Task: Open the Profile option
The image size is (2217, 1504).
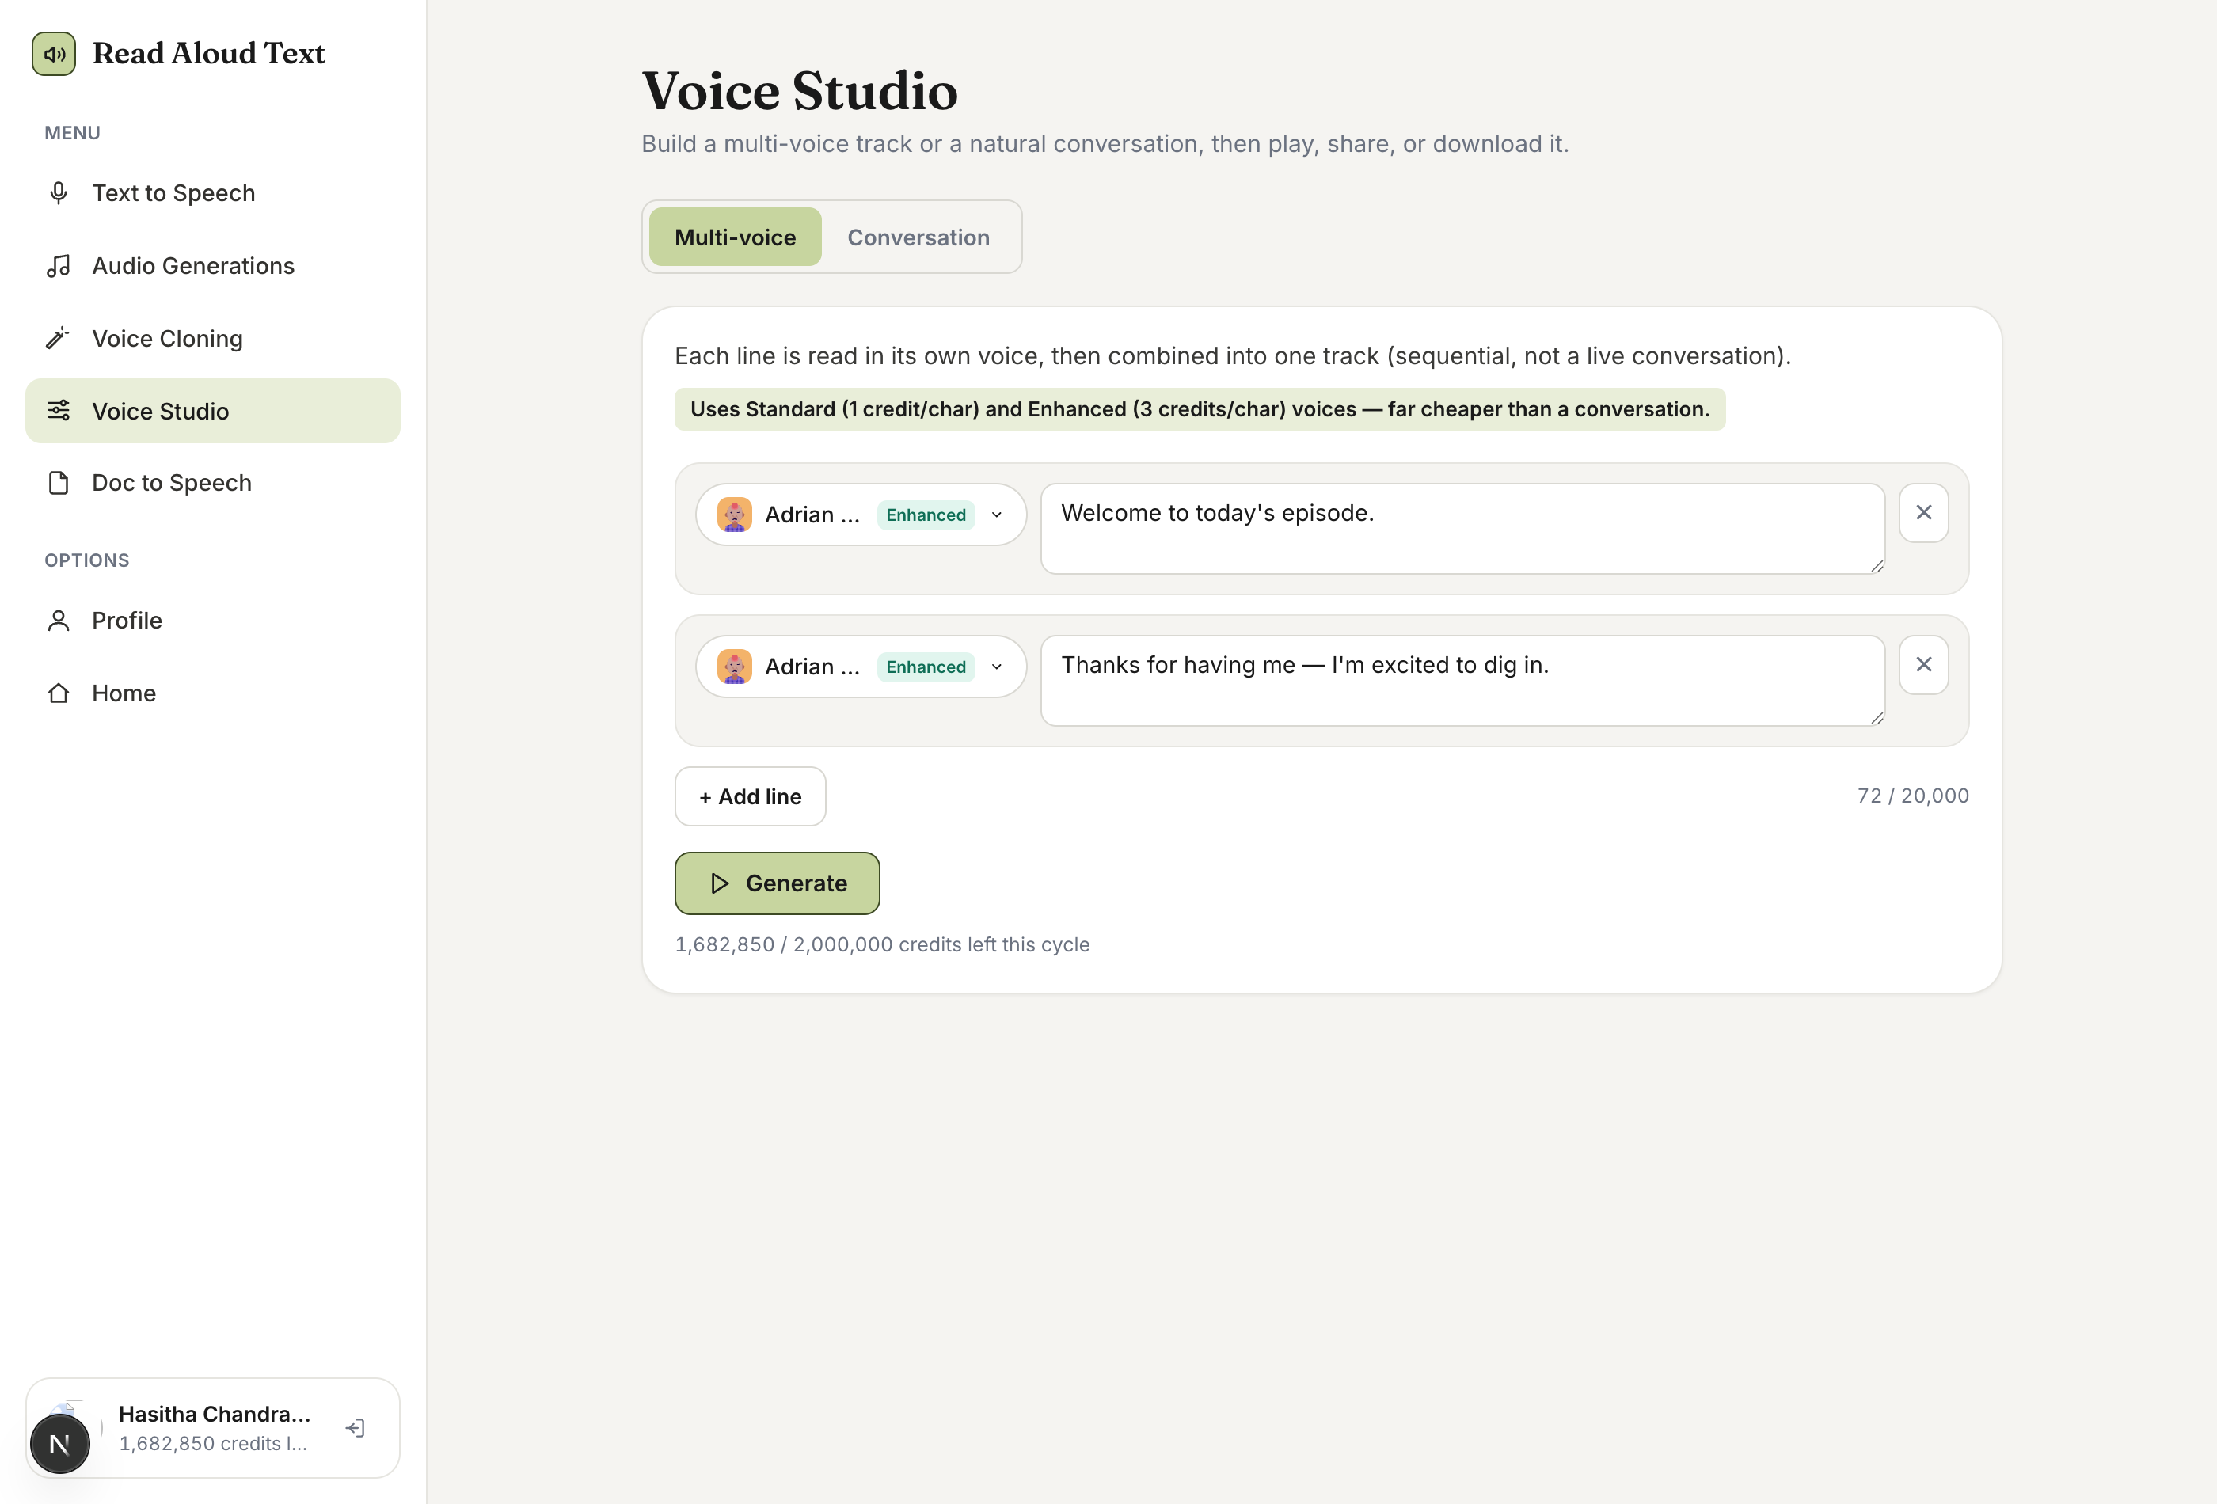Action: pos(213,620)
